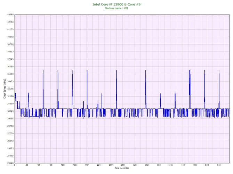Viewport: 233px width, 174px height.
Task: Click the 128 seconds x-axis tick label
Action: click(63, 165)
